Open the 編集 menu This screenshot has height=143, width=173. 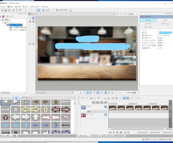pos(10,6)
